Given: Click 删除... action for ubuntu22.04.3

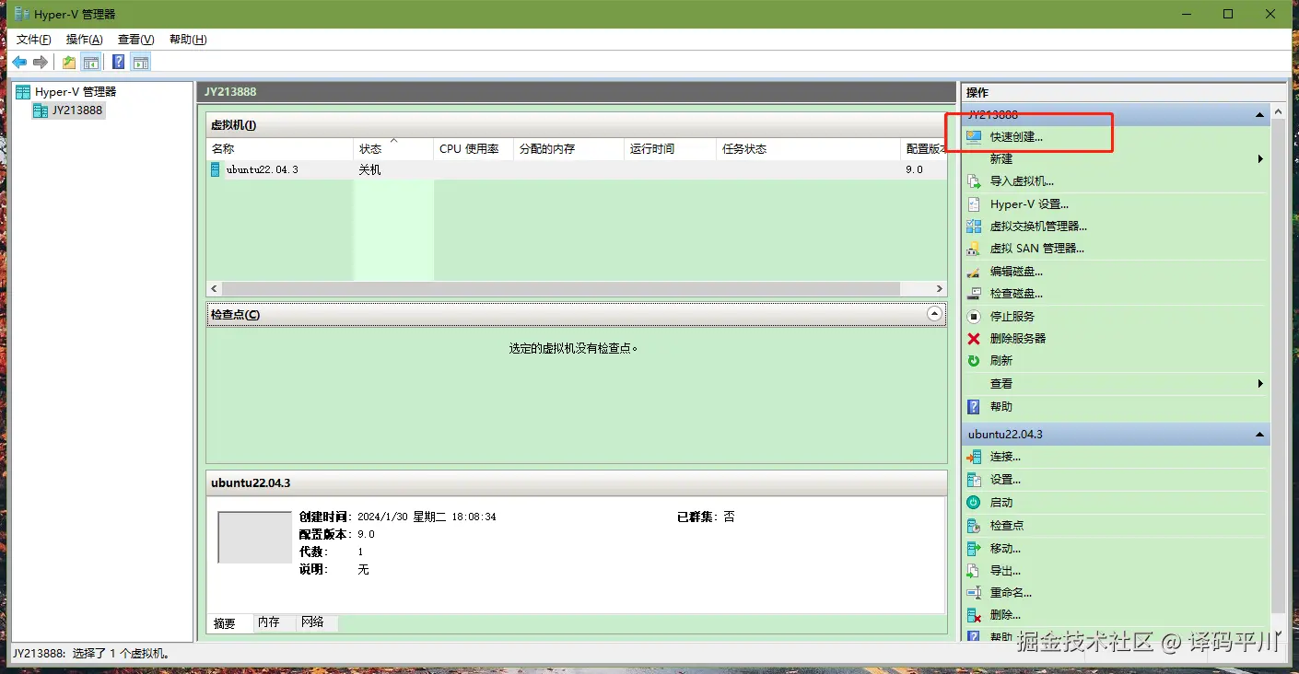Looking at the screenshot, I should point(1005,614).
